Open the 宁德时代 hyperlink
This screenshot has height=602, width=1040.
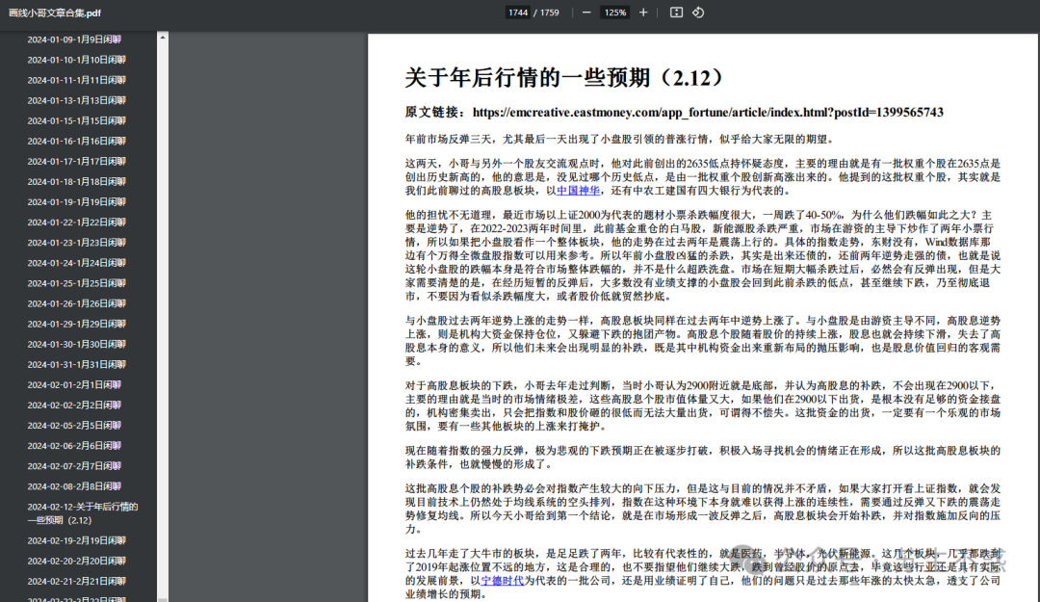pos(502,581)
